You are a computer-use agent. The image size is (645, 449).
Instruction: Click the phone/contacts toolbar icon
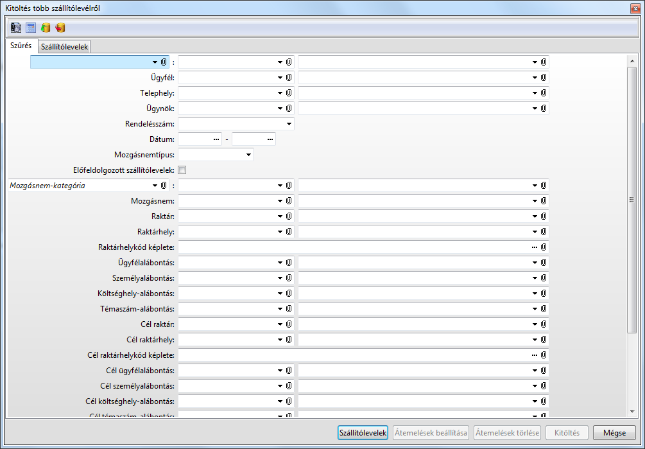tap(16, 28)
